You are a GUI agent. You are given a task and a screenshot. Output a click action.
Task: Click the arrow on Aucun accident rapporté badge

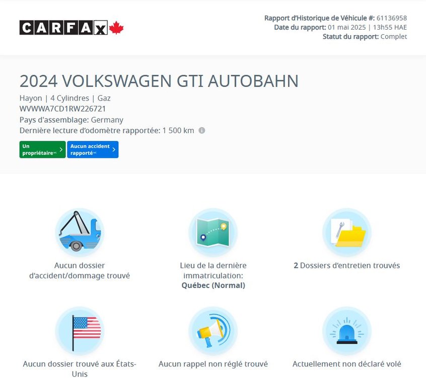[114, 149]
